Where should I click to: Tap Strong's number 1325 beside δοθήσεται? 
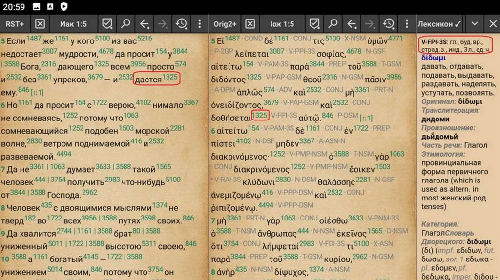[260, 115]
